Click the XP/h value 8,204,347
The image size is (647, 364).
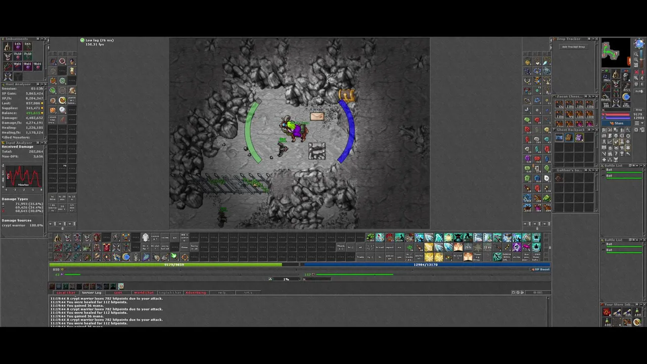tap(35, 99)
